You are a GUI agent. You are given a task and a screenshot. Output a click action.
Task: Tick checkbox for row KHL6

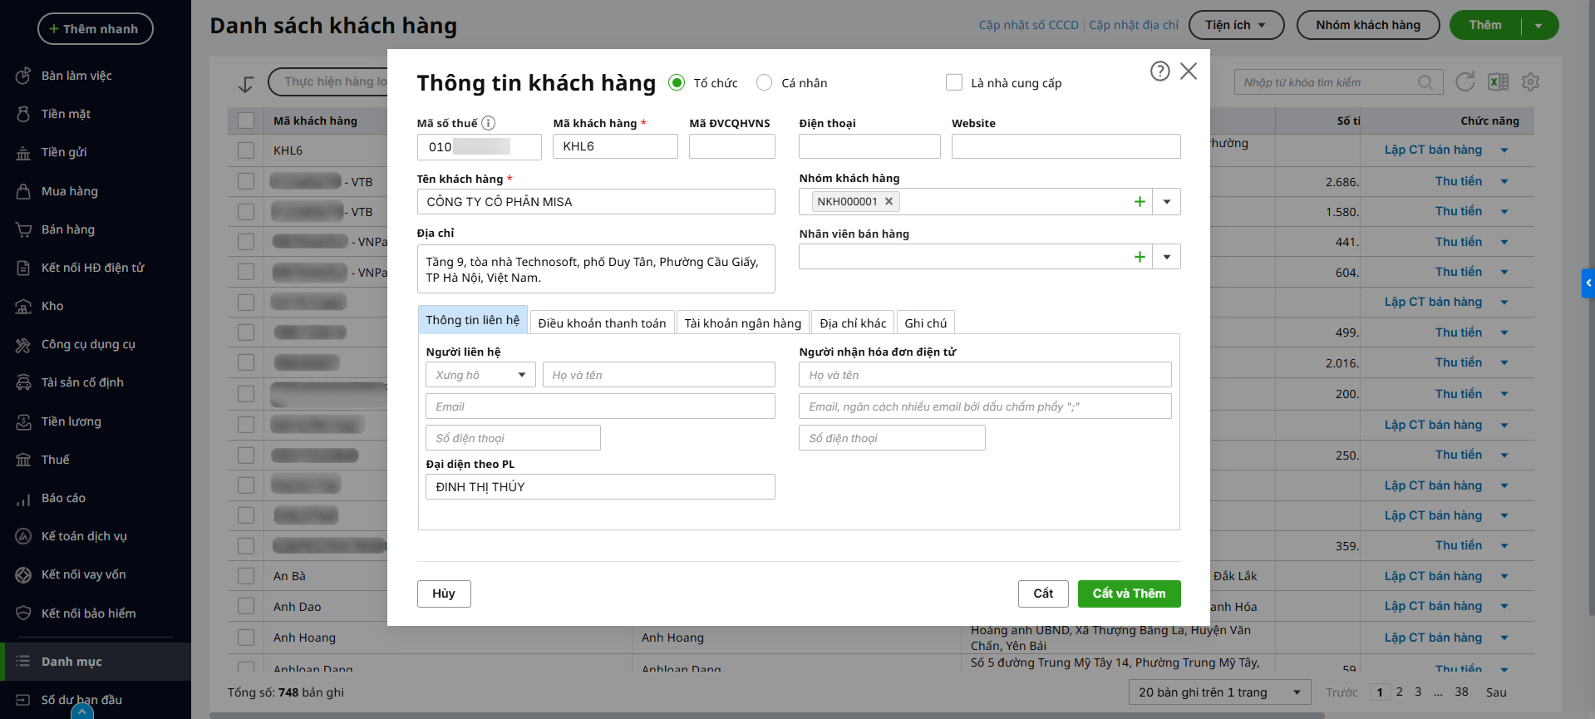coord(246,150)
